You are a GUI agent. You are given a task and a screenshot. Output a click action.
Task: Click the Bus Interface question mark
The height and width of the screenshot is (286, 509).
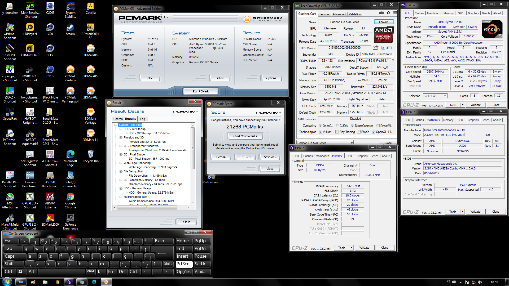pyautogui.click(x=393, y=61)
